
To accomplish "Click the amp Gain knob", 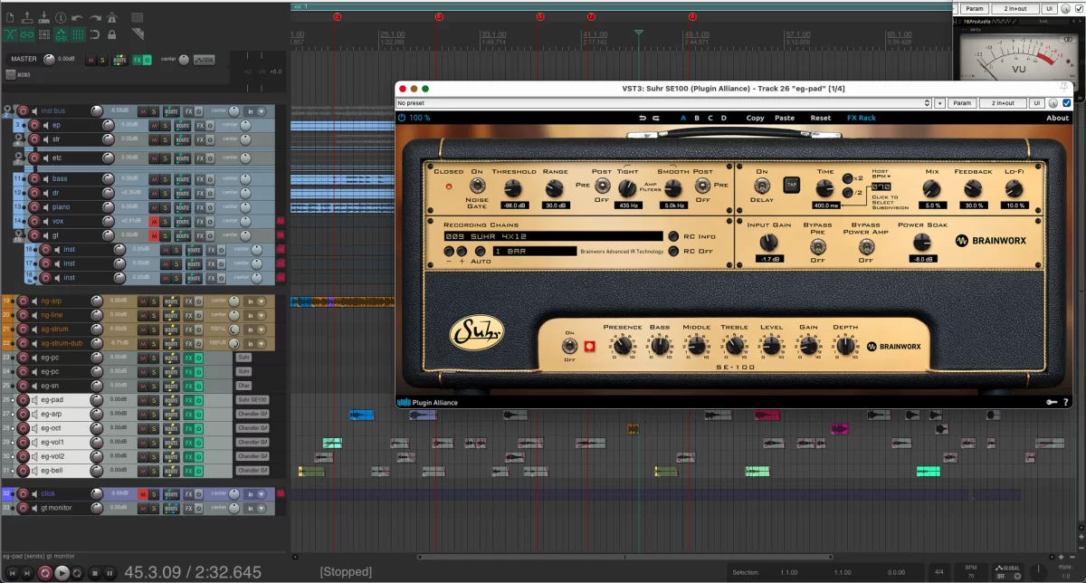I will pos(808,346).
